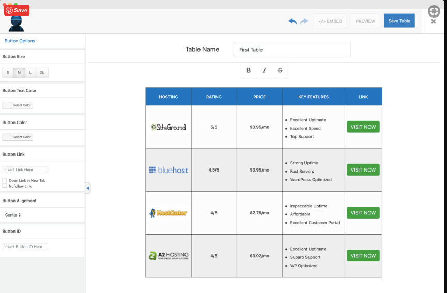The width and height of the screenshot is (447, 293).
Task: Click the Preview button
Action: [365, 21]
